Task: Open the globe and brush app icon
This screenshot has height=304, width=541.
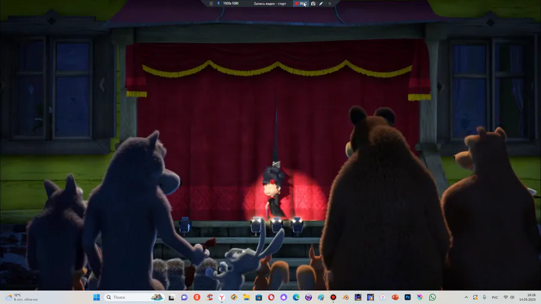Action: click(321, 297)
